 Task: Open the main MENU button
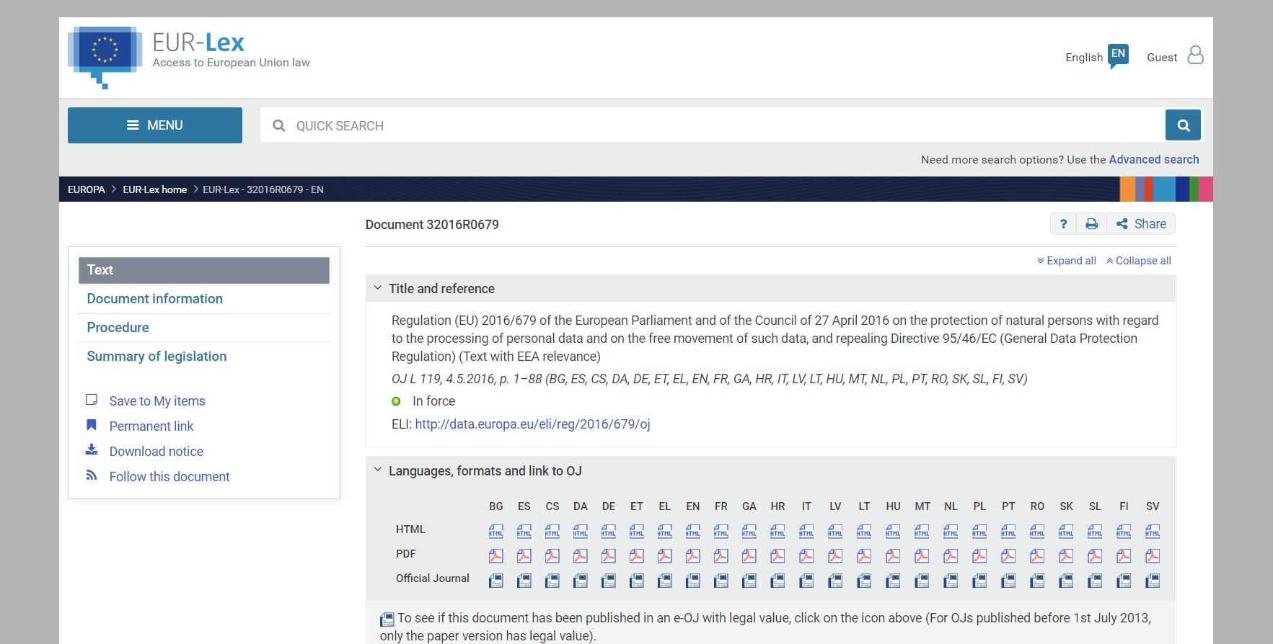click(155, 125)
